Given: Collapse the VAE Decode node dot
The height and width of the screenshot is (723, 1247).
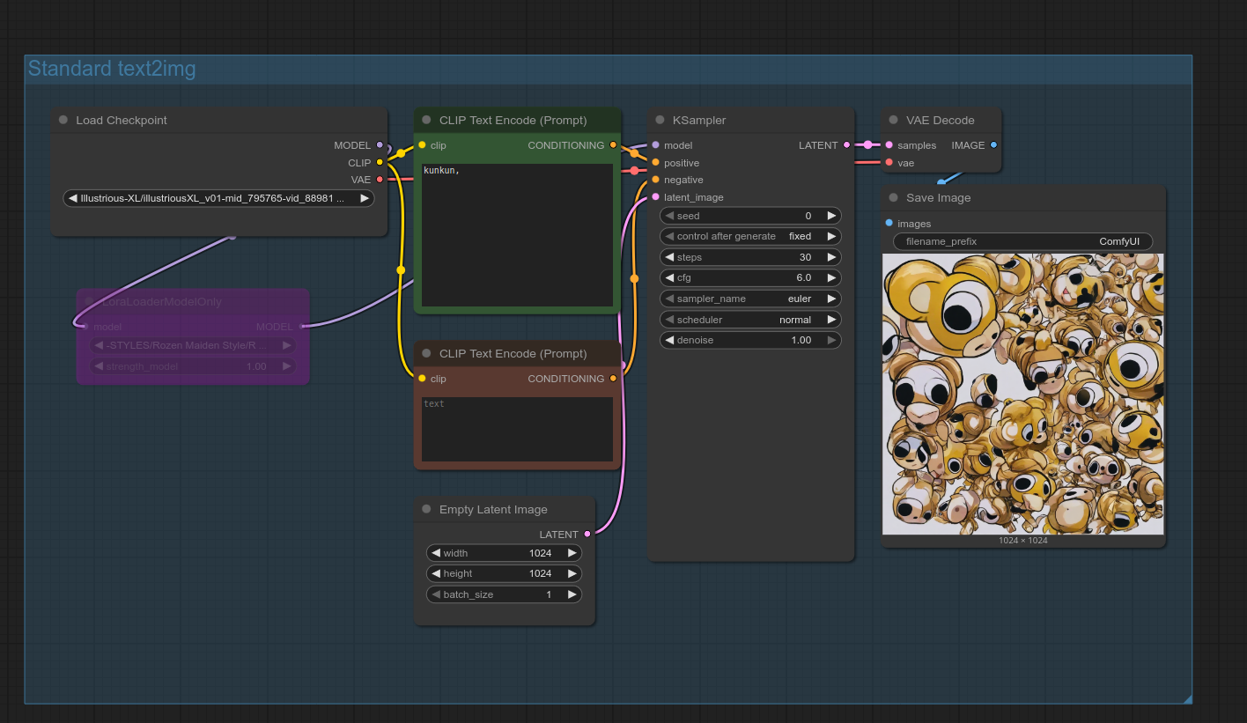Looking at the screenshot, I should [x=894, y=121].
